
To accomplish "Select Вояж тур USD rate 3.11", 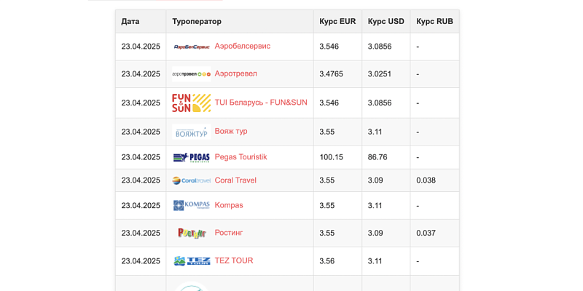I will (375, 132).
